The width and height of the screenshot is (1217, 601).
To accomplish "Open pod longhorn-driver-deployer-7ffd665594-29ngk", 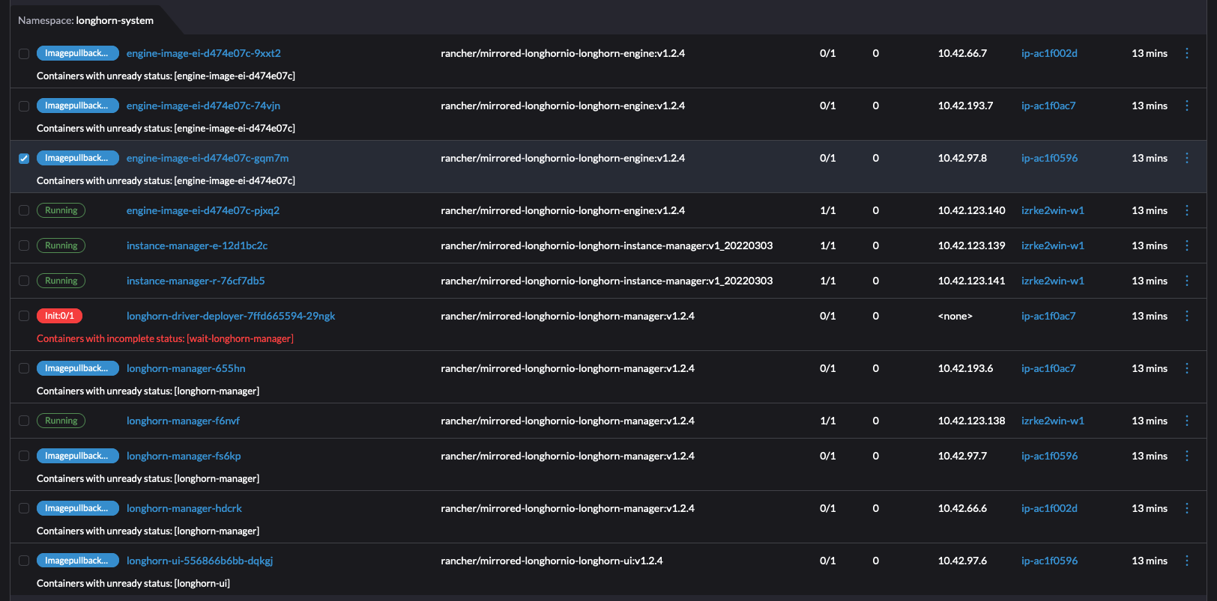I will coord(231,316).
